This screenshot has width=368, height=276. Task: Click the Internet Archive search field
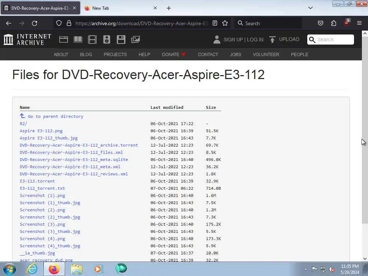coord(331,40)
